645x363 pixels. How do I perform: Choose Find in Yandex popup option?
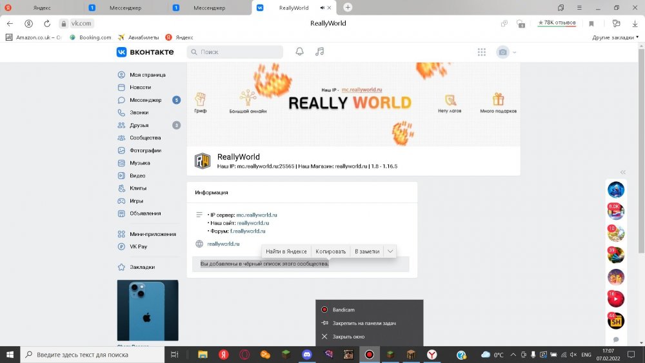[x=286, y=251]
